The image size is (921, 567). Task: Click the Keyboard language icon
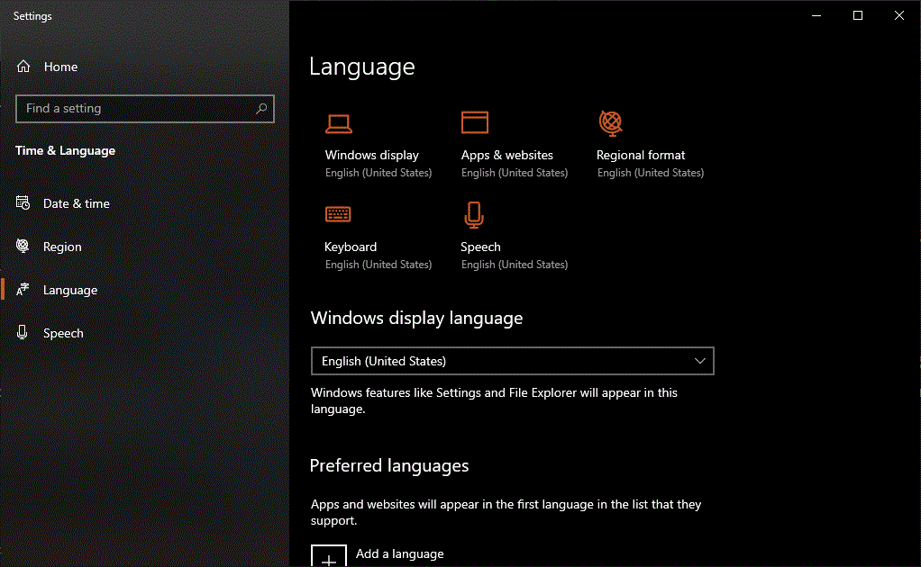(339, 214)
